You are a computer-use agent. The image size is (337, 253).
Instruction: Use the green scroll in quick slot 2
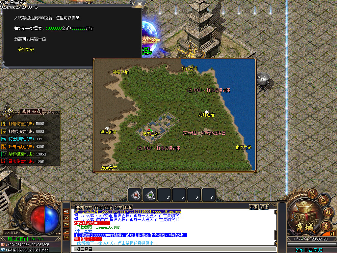150,195
